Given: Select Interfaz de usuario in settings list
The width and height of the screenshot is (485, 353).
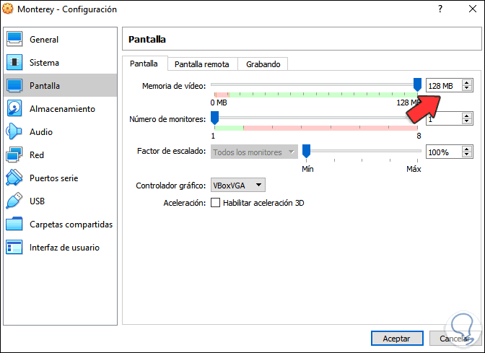Looking at the screenshot, I should pyautogui.click(x=61, y=247).
